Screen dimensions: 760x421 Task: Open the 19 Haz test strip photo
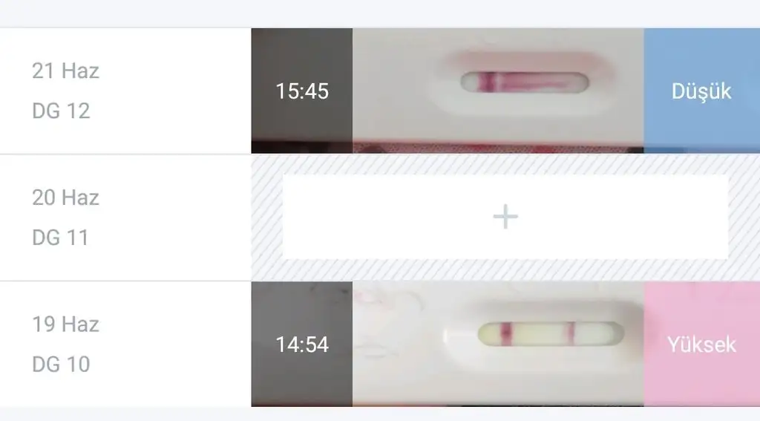click(498, 344)
